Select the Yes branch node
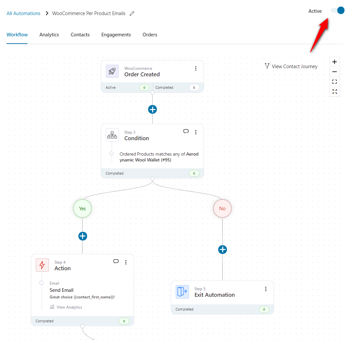Image resolution: width=350 pixels, height=340 pixels. [83, 208]
